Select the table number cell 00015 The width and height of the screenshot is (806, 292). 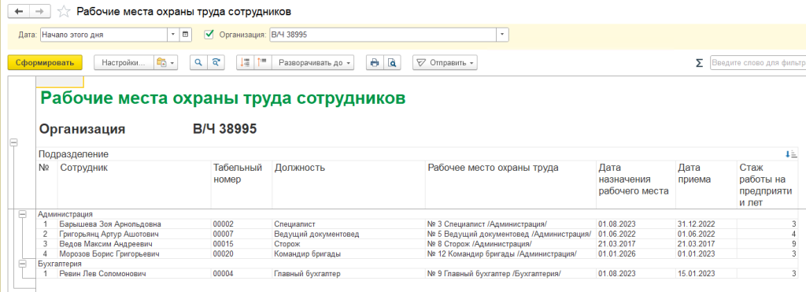click(x=242, y=244)
